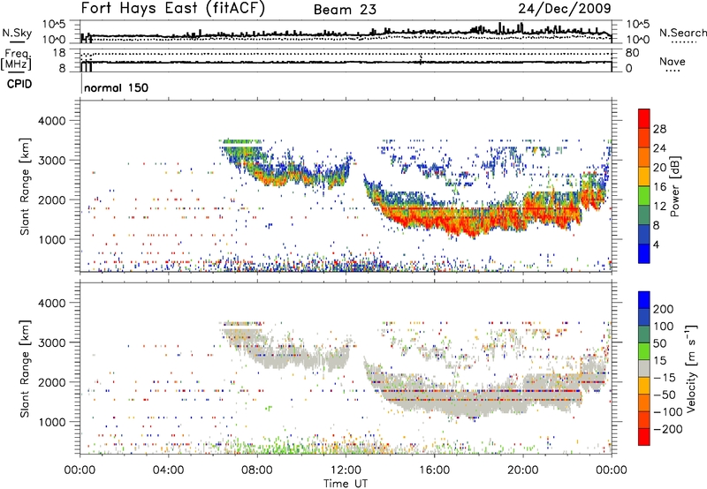707x489 pixels.
Task: Click the 'CPID' label
Action: 19,84
